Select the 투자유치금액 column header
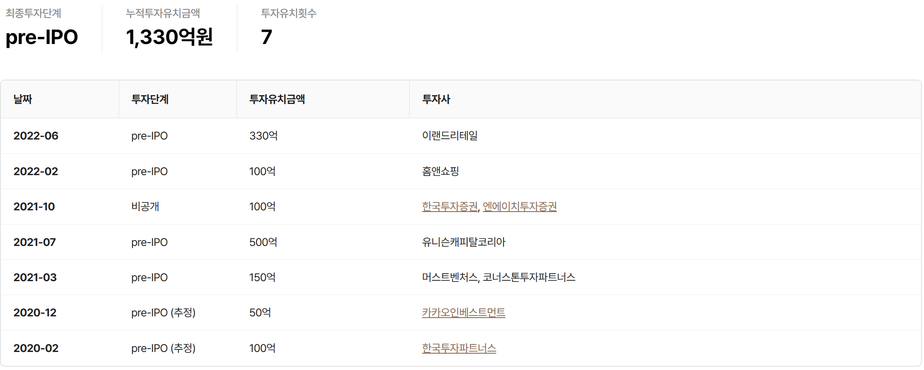This screenshot has width=924, height=370. coord(277,99)
